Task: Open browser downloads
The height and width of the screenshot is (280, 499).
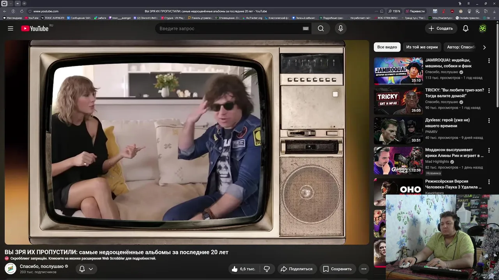Action: [495, 11]
